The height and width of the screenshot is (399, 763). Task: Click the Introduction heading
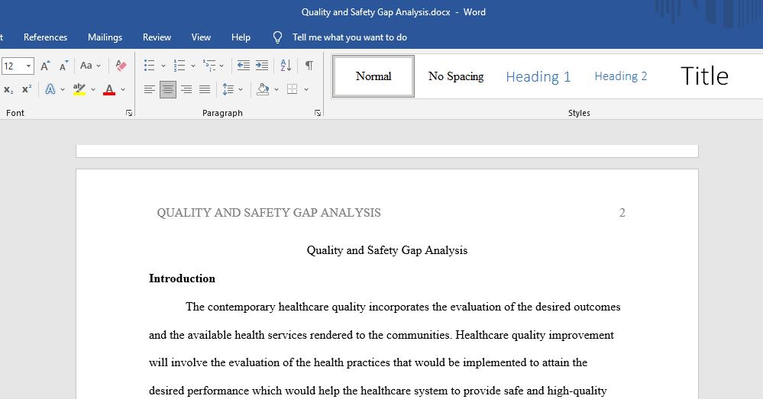182,278
